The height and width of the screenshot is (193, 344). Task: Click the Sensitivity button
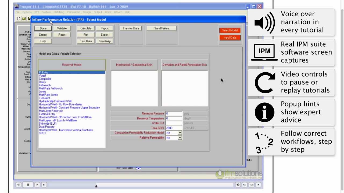[x=105, y=41]
